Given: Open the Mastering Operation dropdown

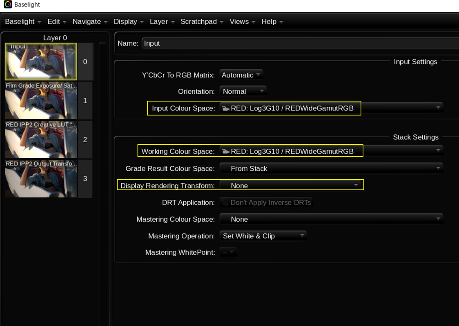Looking at the screenshot, I should (263, 236).
